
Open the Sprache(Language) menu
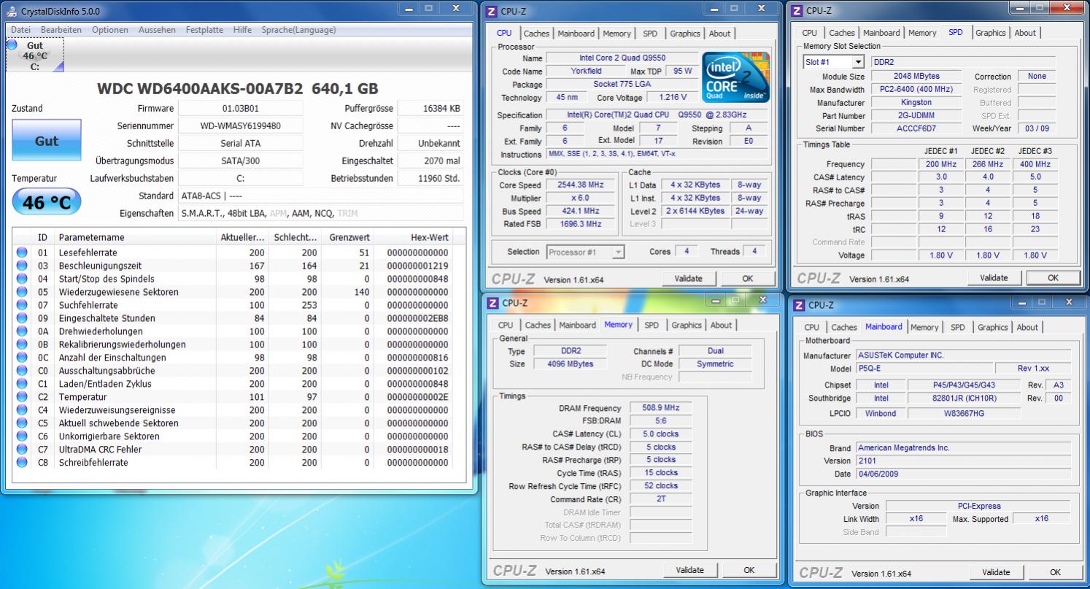click(298, 30)
